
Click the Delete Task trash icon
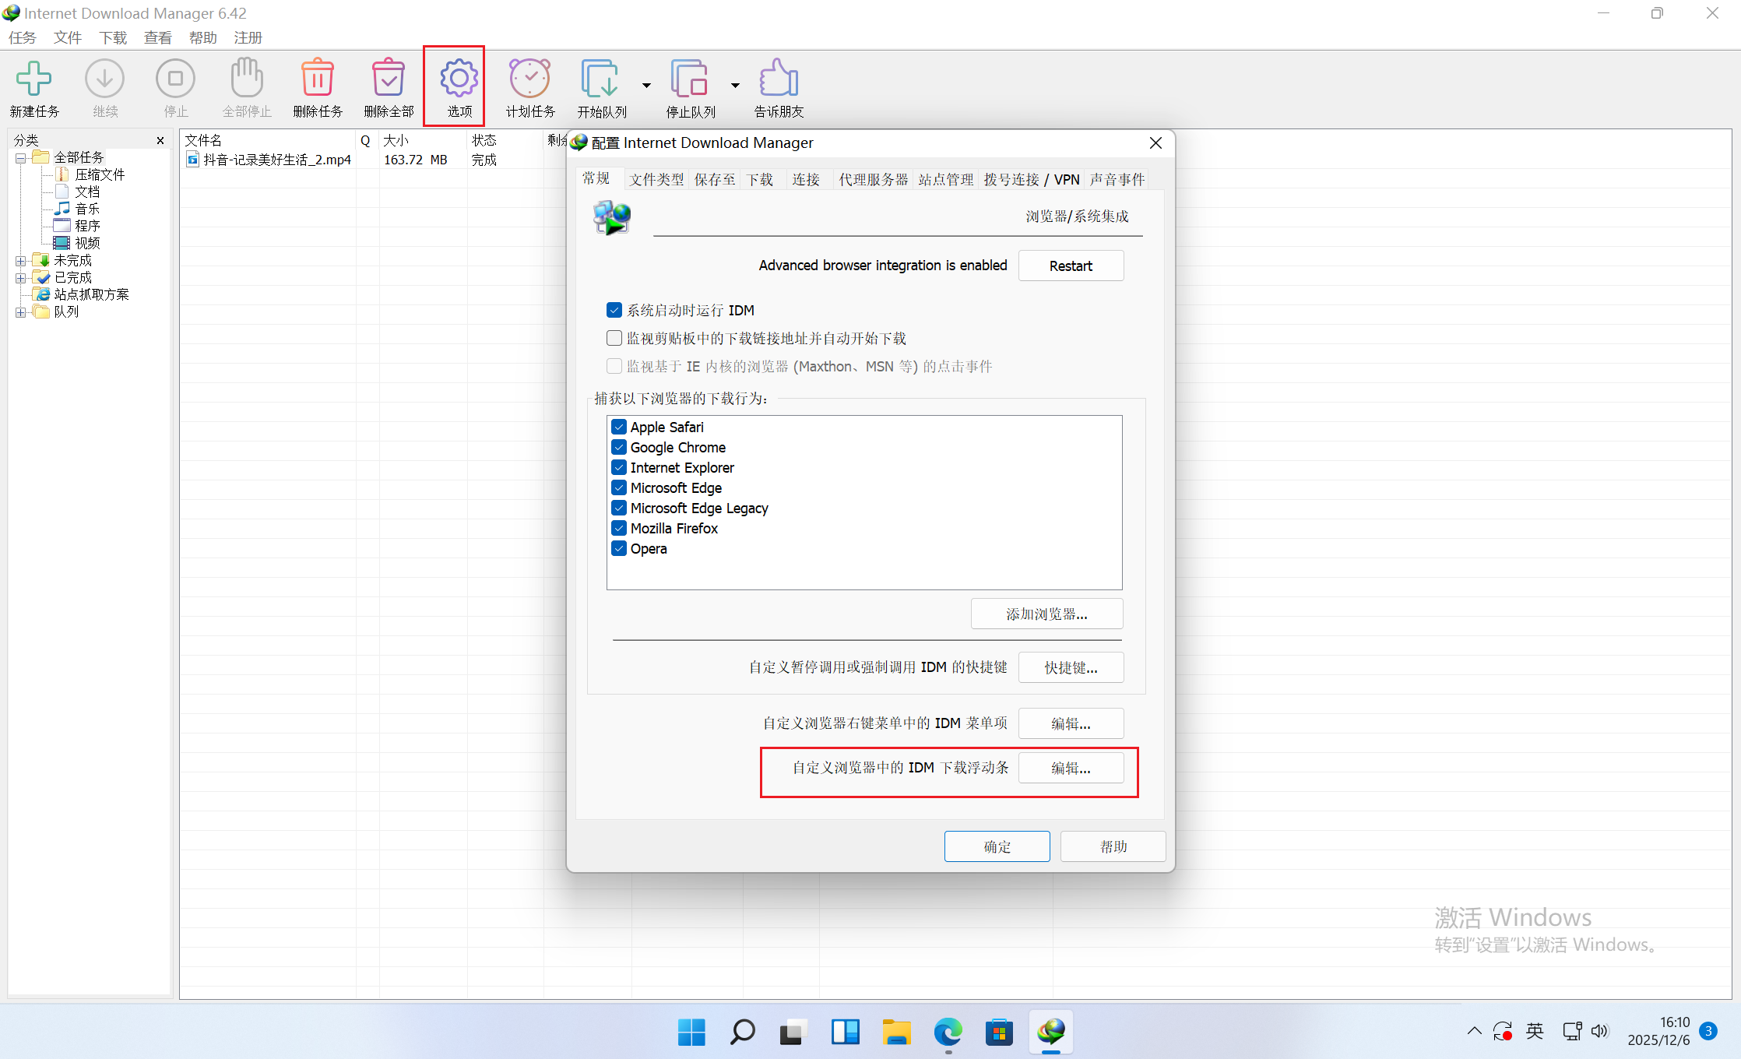tap(318, 79)
